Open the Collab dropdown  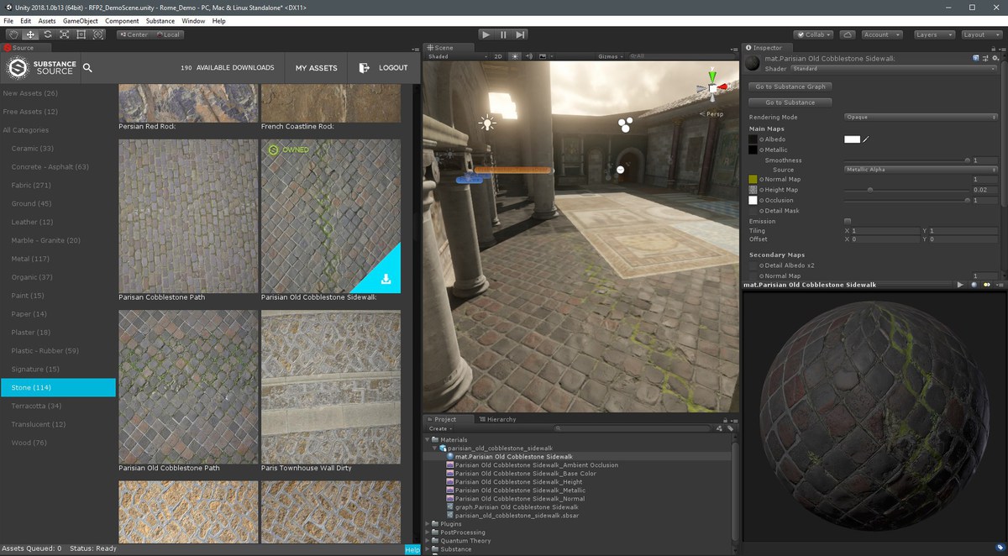(x=814, y=34)
